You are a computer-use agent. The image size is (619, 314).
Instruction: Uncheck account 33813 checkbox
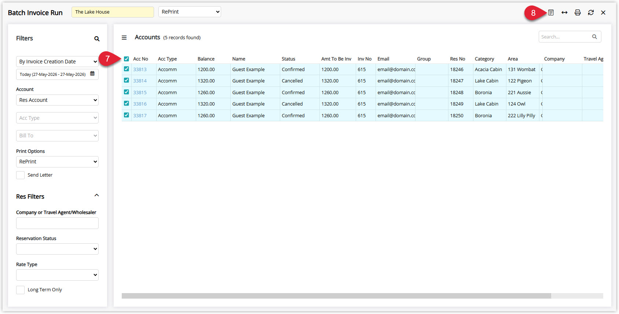pos(127,69)
